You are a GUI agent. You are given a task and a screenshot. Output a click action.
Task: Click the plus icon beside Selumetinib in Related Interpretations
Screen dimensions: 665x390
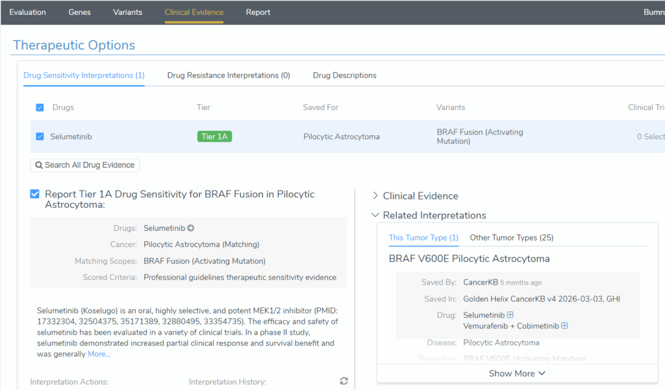[x=510, y=315]
